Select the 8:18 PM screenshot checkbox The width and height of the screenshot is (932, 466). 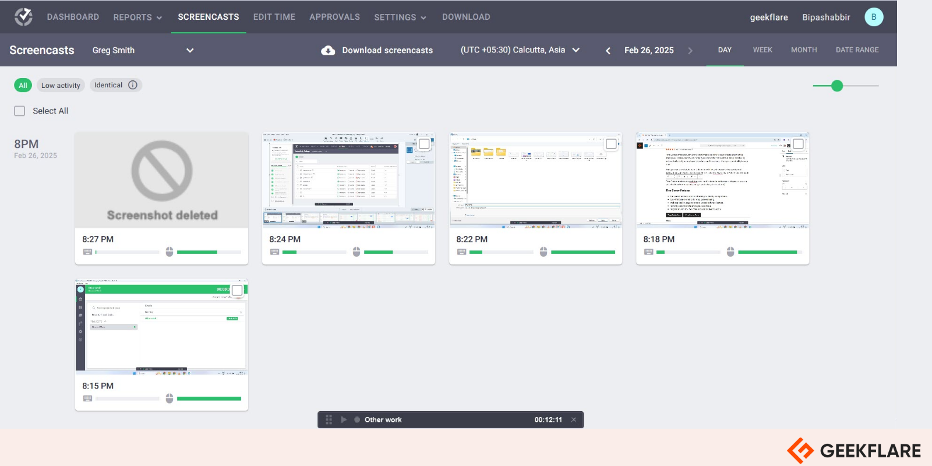799,143
